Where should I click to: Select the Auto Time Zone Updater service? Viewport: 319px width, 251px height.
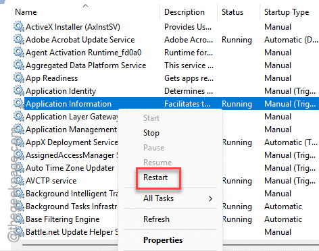[70, 168]
